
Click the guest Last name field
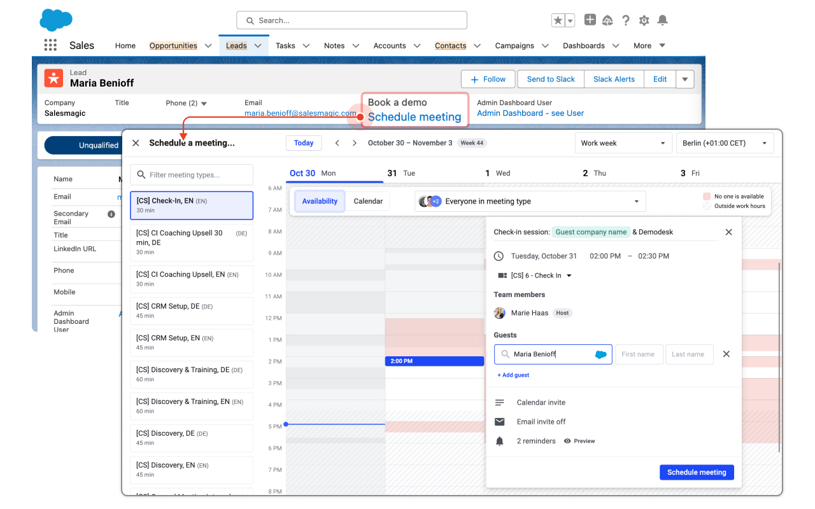click(690, 354)
